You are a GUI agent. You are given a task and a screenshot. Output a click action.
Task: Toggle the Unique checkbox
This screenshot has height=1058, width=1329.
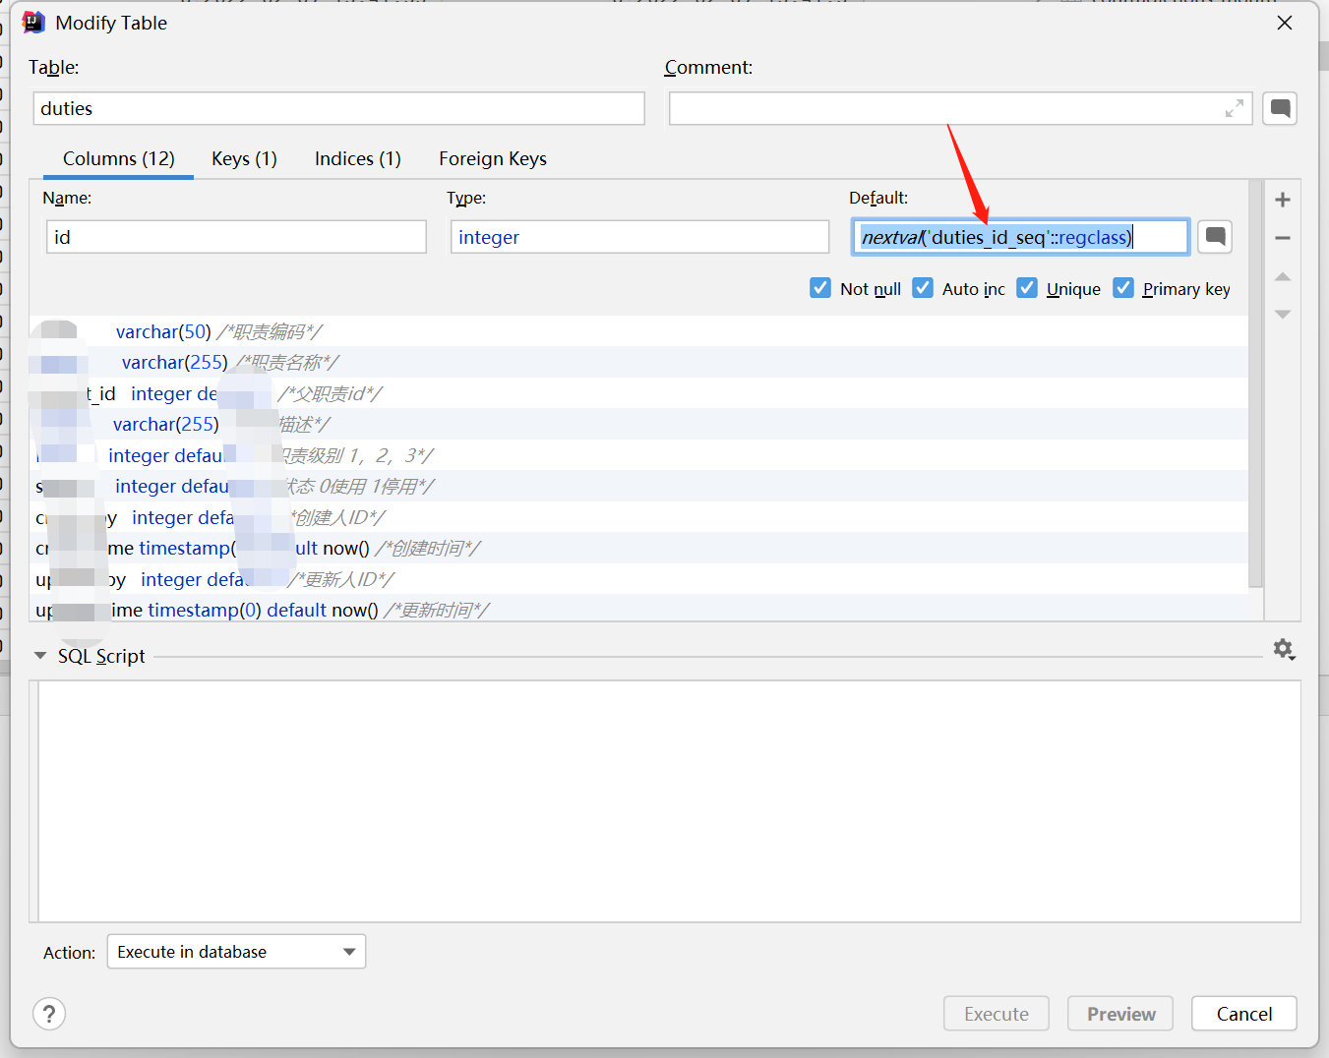(1027, 288)
